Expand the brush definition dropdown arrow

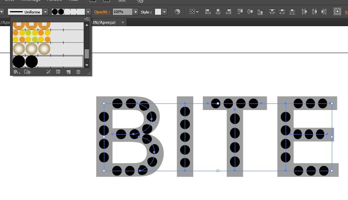tap(89, 12)
